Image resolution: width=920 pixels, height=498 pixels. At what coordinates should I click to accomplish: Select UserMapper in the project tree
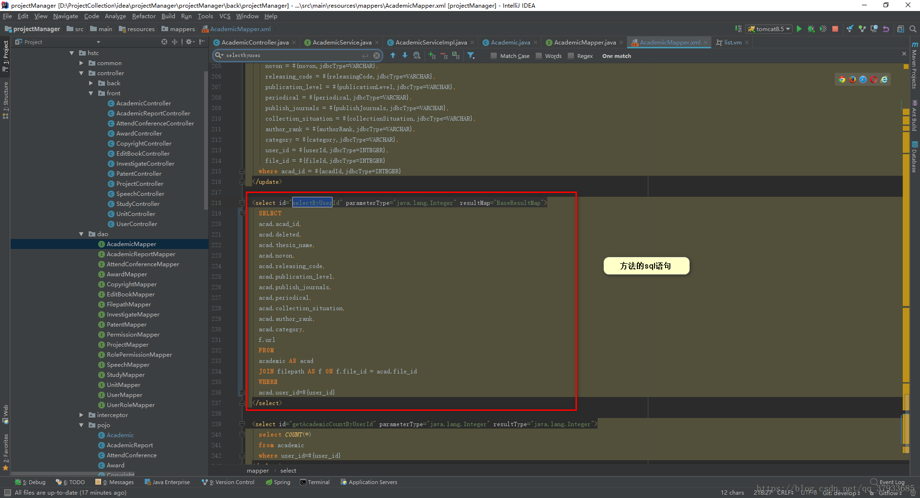coord(124,395)
